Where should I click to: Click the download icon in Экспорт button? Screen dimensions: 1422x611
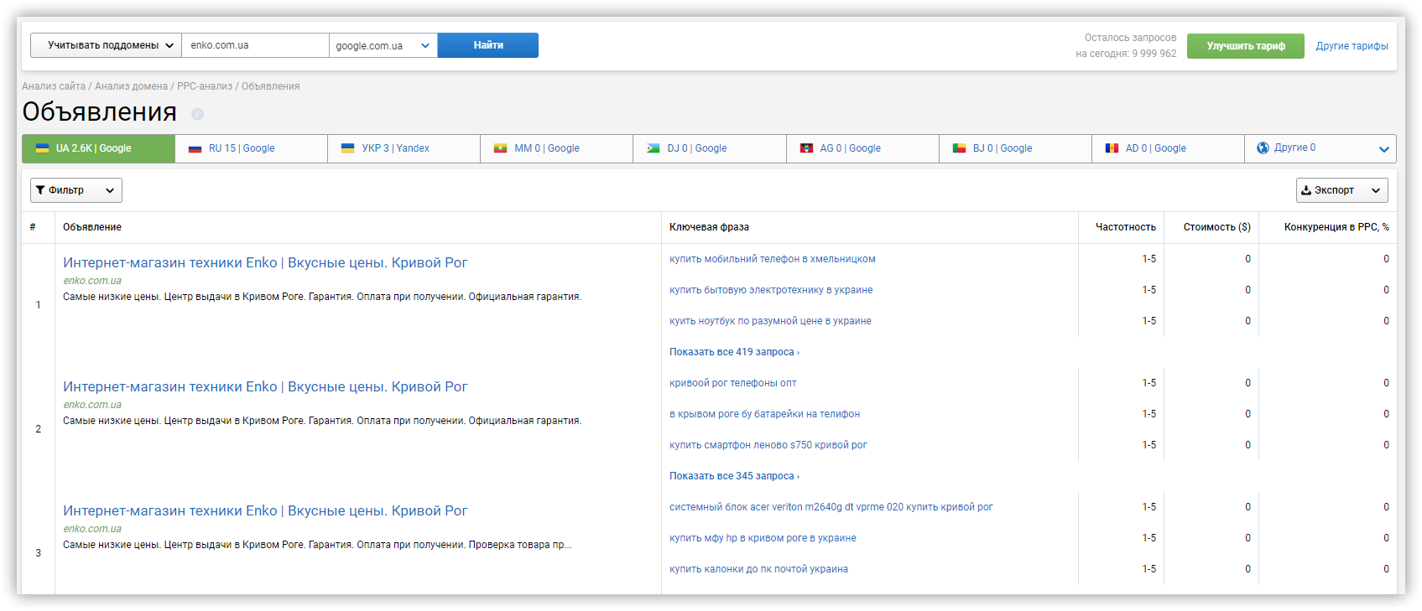pos(1306,190)
